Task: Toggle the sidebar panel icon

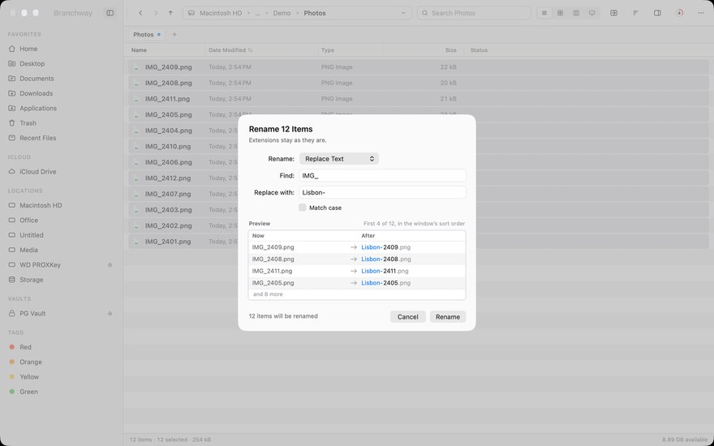Action: [110, 13]
